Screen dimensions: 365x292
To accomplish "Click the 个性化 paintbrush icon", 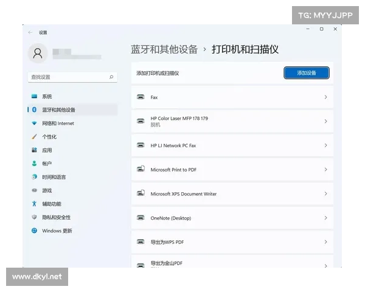I will 34,137.
